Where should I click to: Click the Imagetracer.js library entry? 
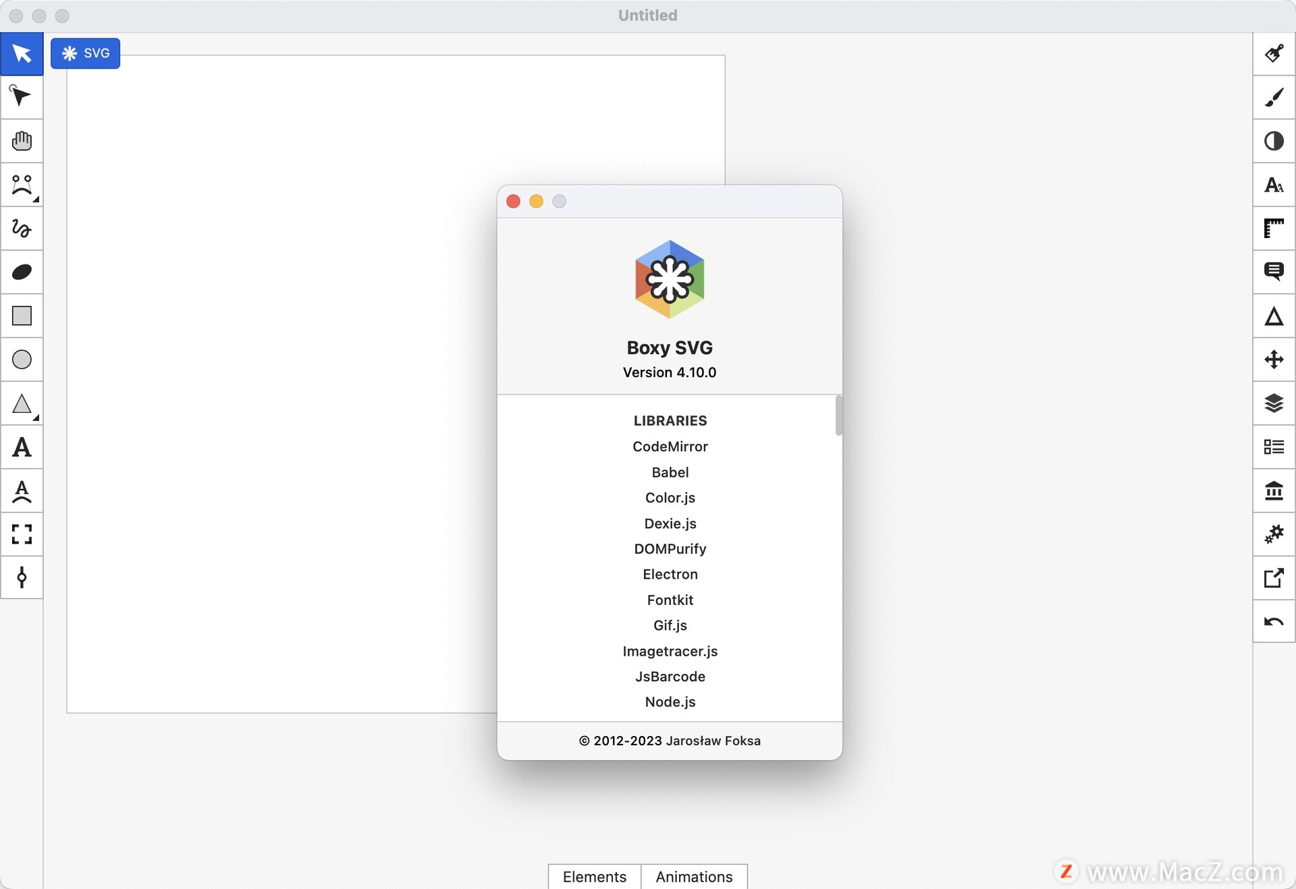coord(670,651)
